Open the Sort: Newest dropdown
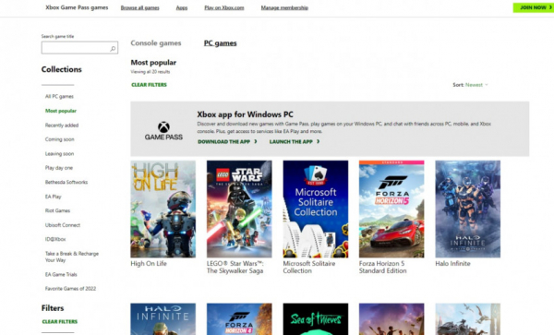554x335 pixels. pyautogui.click(x=470, y=85)
